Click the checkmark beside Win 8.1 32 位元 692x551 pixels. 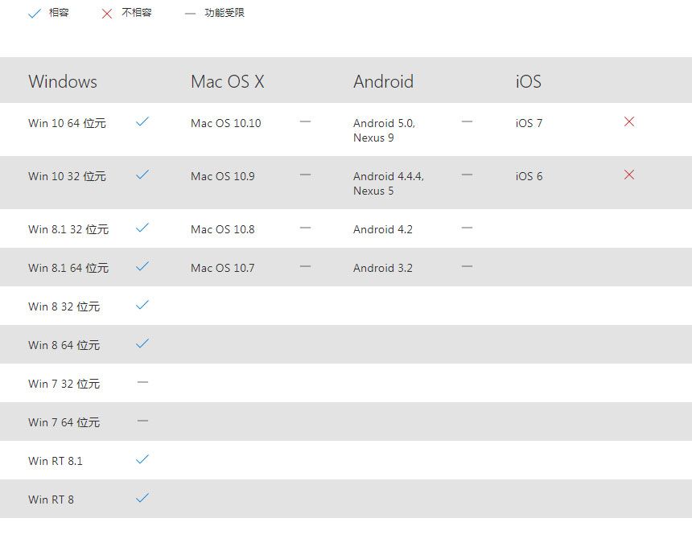click(x=142, y=228)
